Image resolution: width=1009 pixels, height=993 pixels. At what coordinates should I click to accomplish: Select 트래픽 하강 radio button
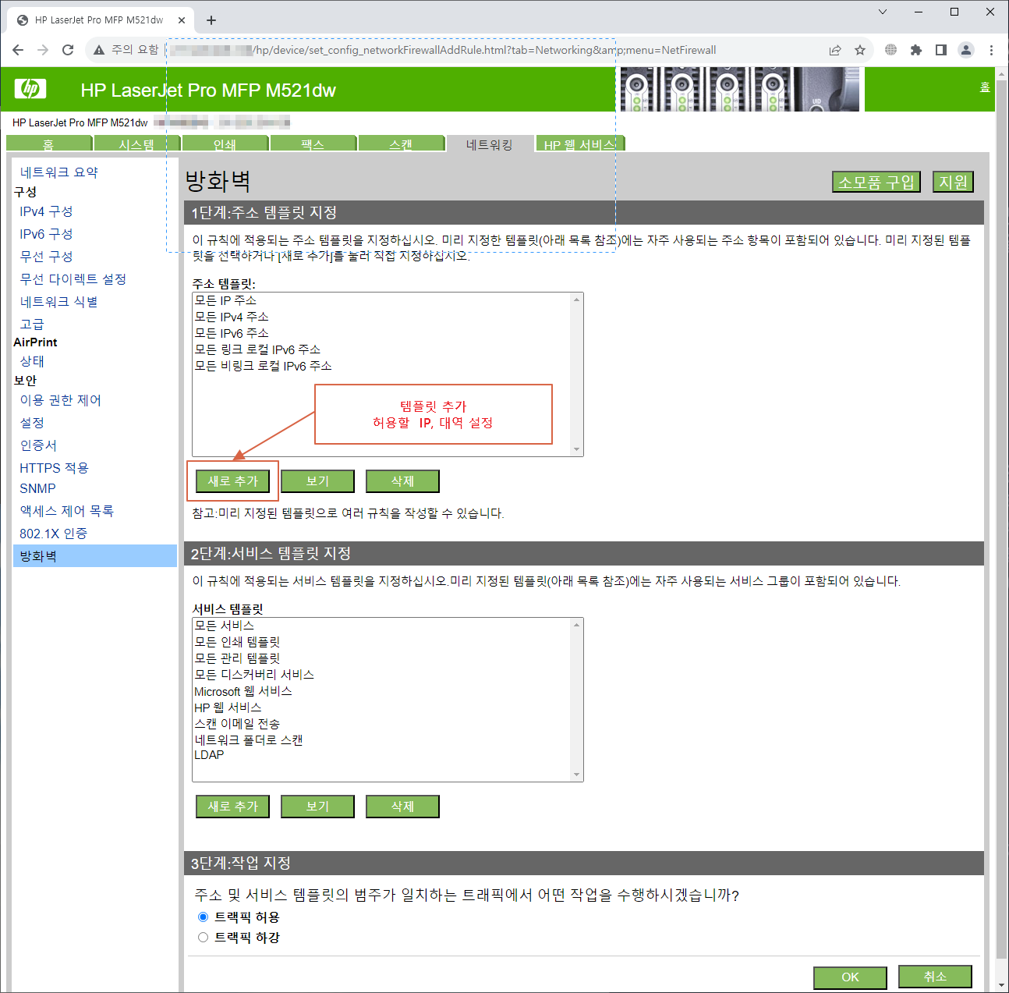[203, 938]
